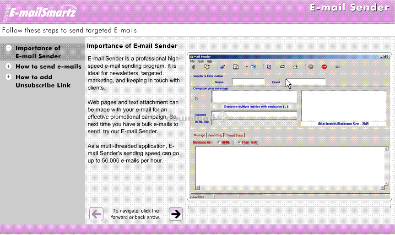Go to next page with forward arrow
395x235 pixels.
pyautogui.click(x=176, y=214)
